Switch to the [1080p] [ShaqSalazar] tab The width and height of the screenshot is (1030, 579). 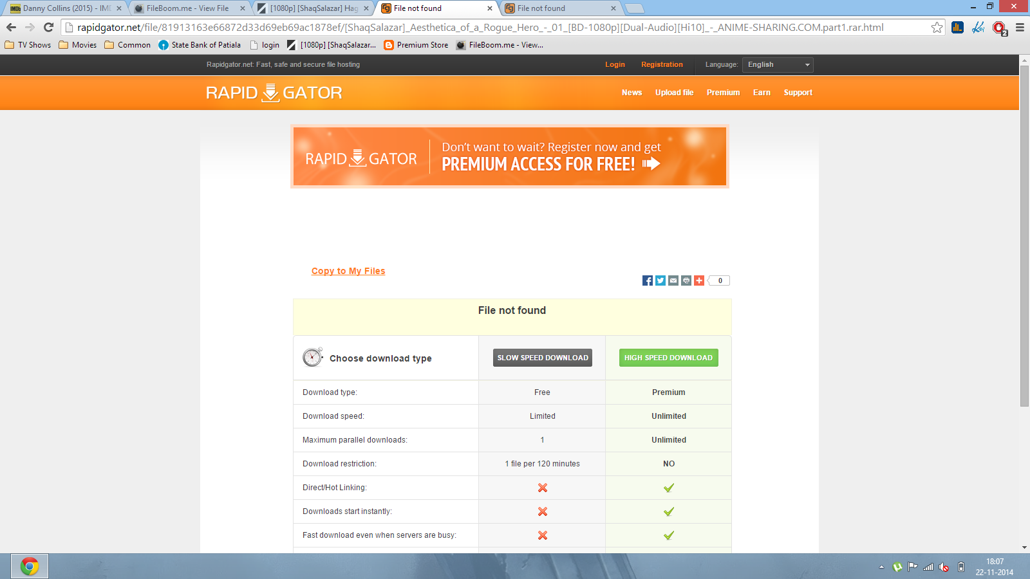point(313,8)
